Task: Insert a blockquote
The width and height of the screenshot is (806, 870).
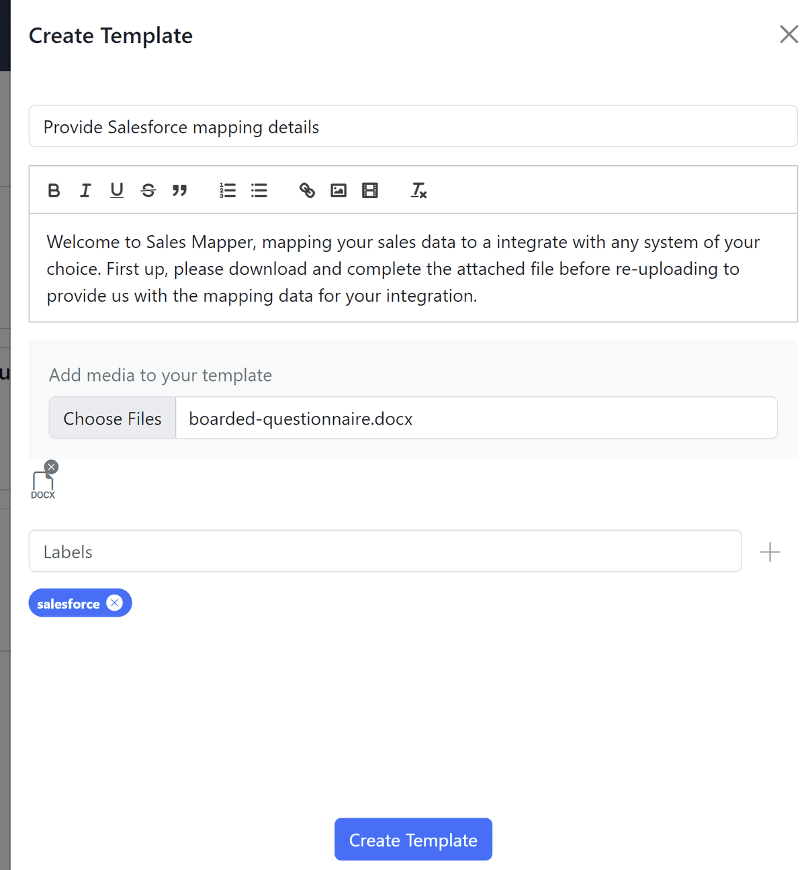Action: click(179, 191)
